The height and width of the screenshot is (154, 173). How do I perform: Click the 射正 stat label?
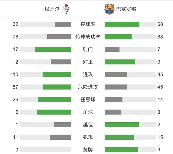(x=88, y=62)
